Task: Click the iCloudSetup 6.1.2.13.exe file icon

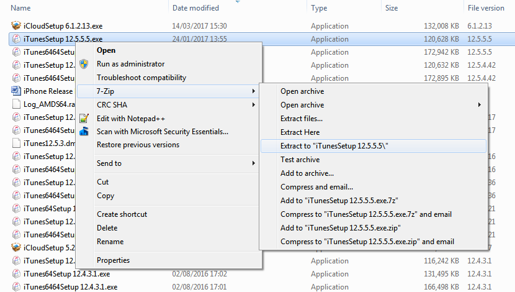Action: click(x=16, y=26)
